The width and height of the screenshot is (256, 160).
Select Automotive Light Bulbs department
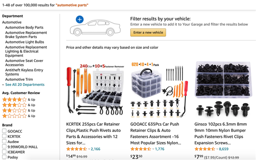point(25,42)
